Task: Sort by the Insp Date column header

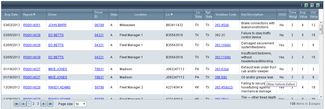Action: (x=11, y=15)
